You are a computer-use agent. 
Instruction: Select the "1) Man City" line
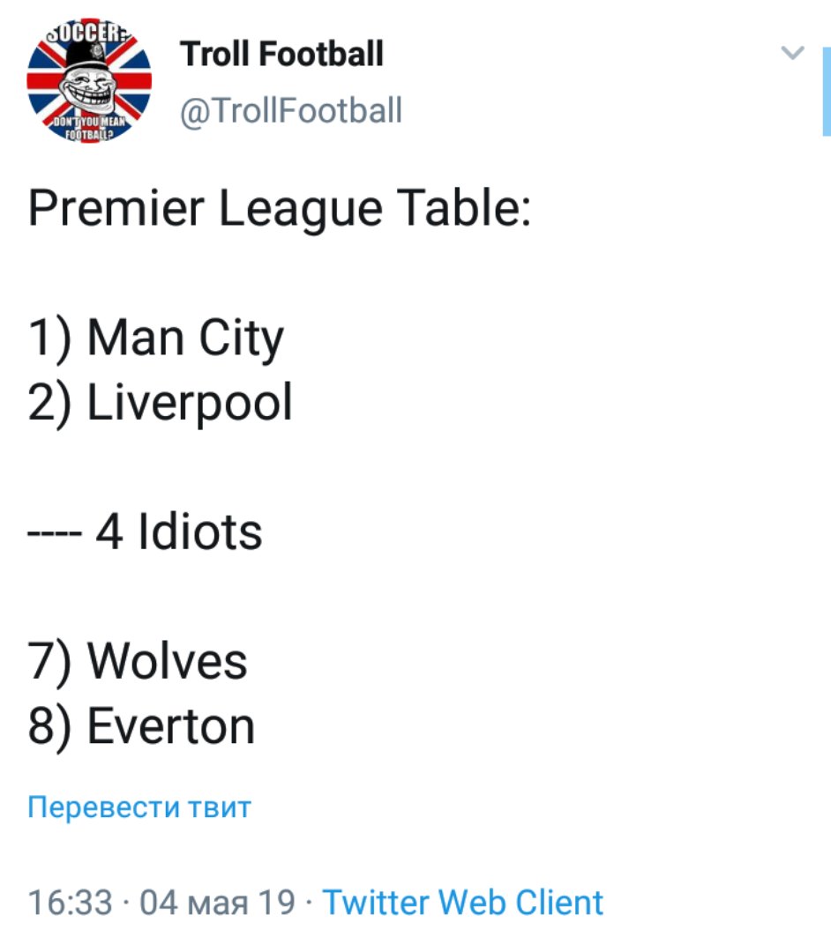pos(156,339)
